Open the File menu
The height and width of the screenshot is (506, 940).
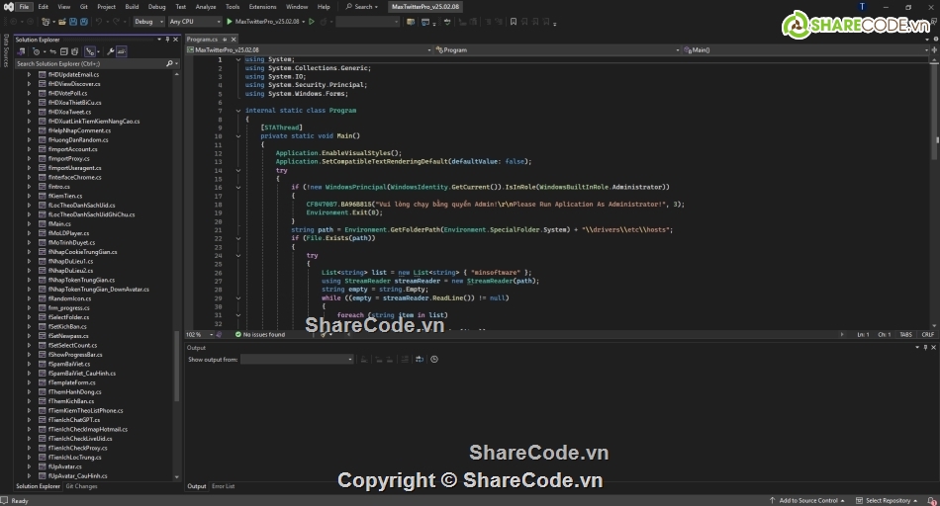(x=24, y=7)
